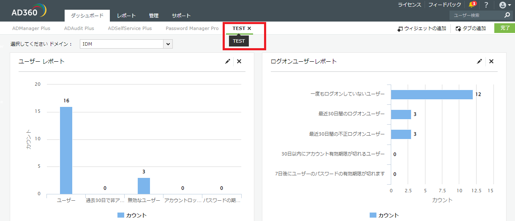The height and width of the screenshot is (221, 515).
Task: Click ウィジェットの追加 to add a widget
Action: click(422, 29)
